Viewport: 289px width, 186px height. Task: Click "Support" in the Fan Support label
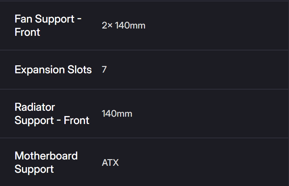coord(54,19)
